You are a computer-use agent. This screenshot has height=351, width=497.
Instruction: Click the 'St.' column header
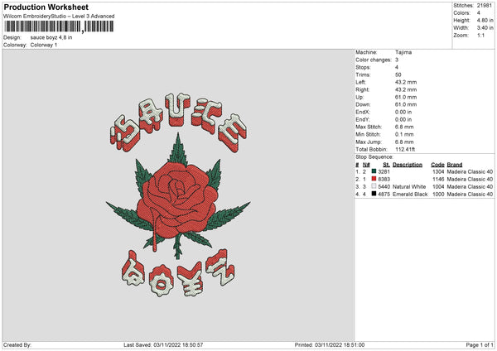coord(386,165)
